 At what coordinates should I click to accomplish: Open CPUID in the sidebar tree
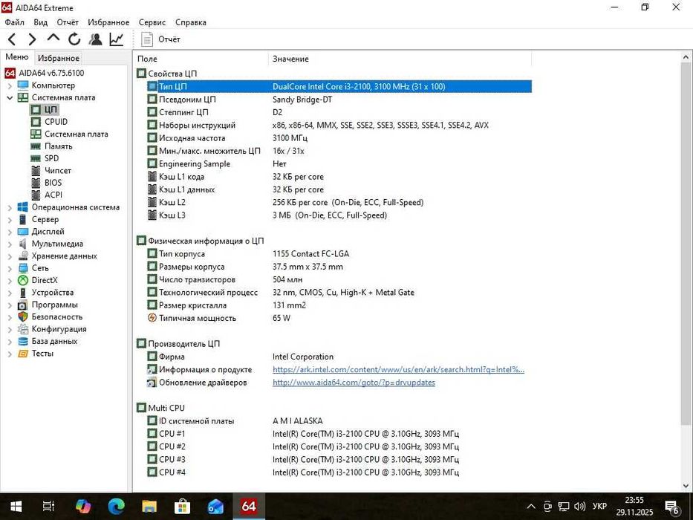pos(56,122)
